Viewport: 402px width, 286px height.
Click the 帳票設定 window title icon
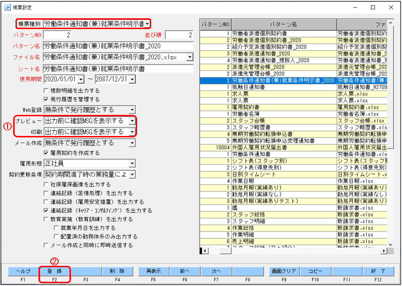(x=8, y=7)
